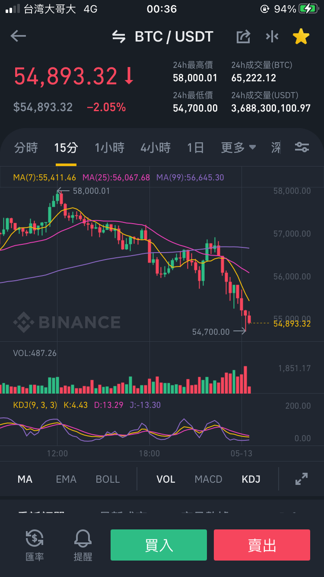Expand chart to fullscreen icon
324x577 pixels.
pyautogui.click(x=302, y=479)
